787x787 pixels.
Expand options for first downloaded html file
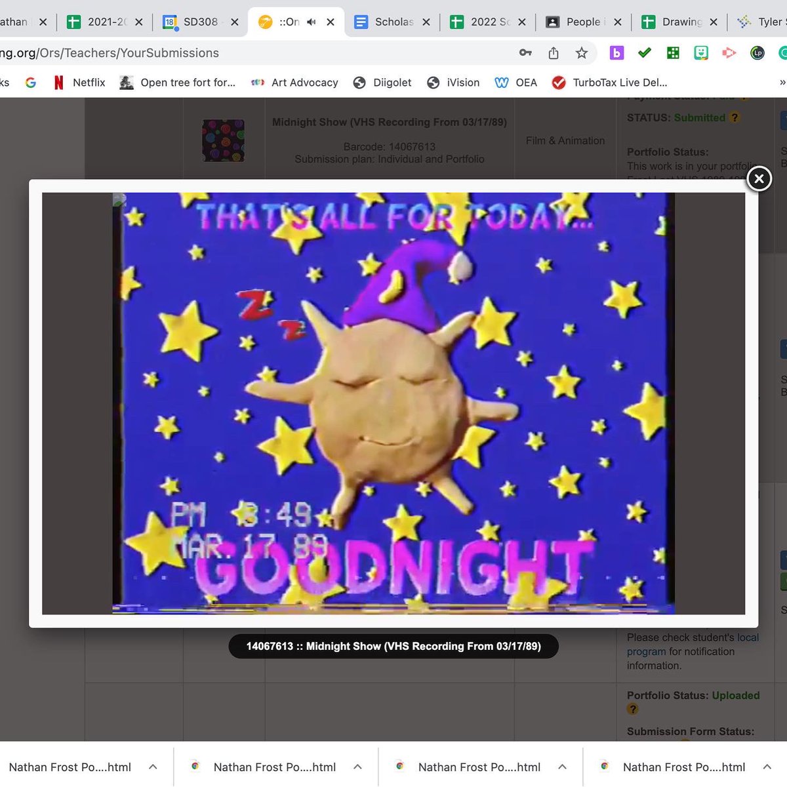point(153,767)
